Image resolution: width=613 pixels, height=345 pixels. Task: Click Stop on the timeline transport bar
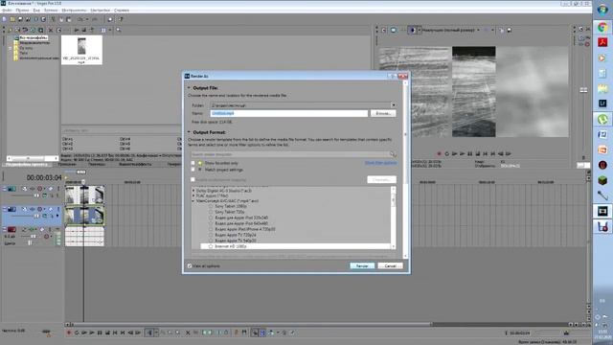[x=107, y=333]
